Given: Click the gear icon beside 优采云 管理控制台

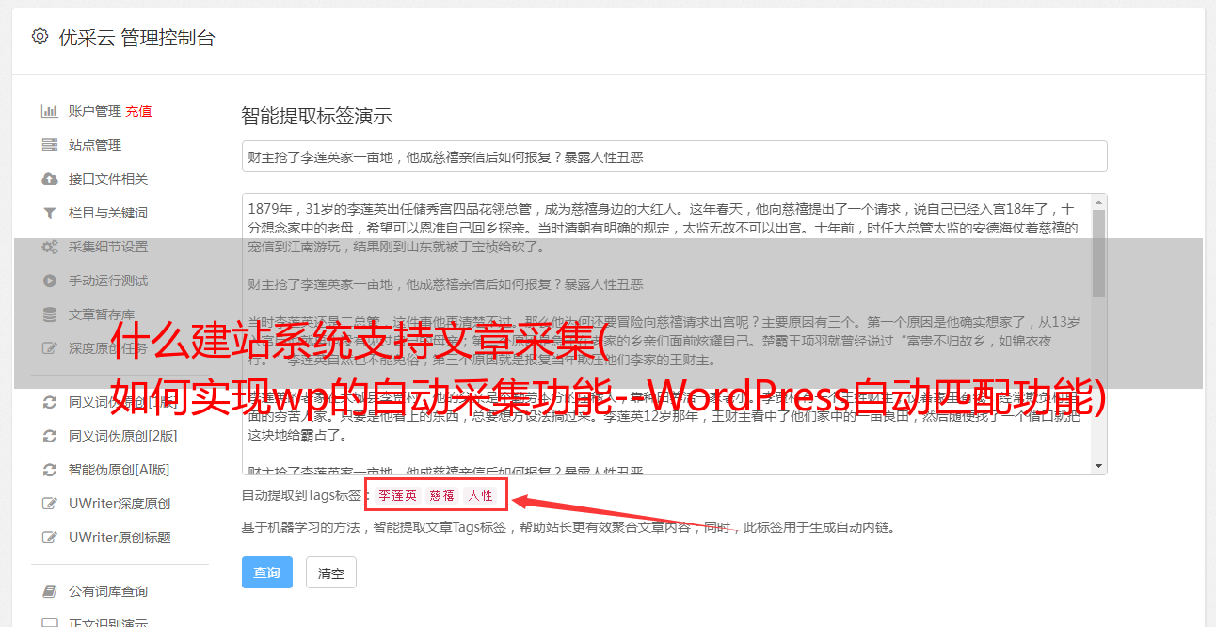Looking at the screenshot, I should [40, 37].
